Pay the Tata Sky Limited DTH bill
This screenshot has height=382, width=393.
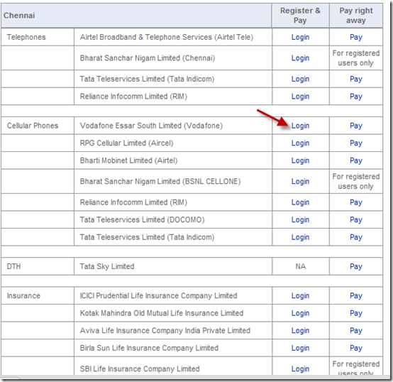point(356,266)
